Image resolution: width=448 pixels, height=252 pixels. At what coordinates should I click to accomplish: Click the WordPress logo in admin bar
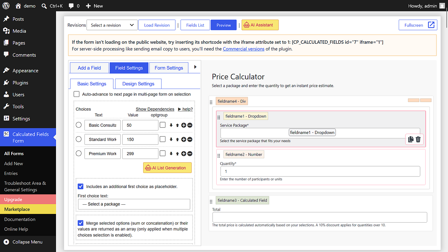pyautogui.click(x=6, y=6)
